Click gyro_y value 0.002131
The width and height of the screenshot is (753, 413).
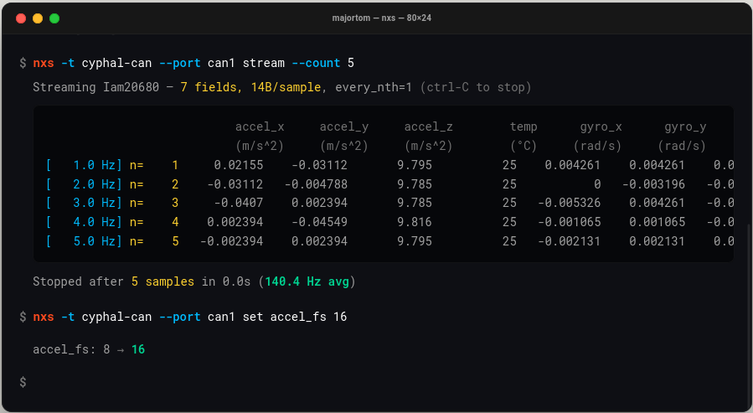[x=657, y=241]
